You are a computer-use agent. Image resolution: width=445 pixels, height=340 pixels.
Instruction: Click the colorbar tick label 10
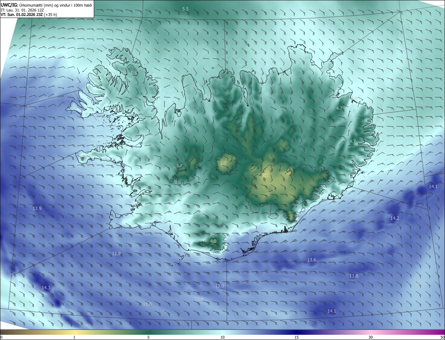pos(222,337)
